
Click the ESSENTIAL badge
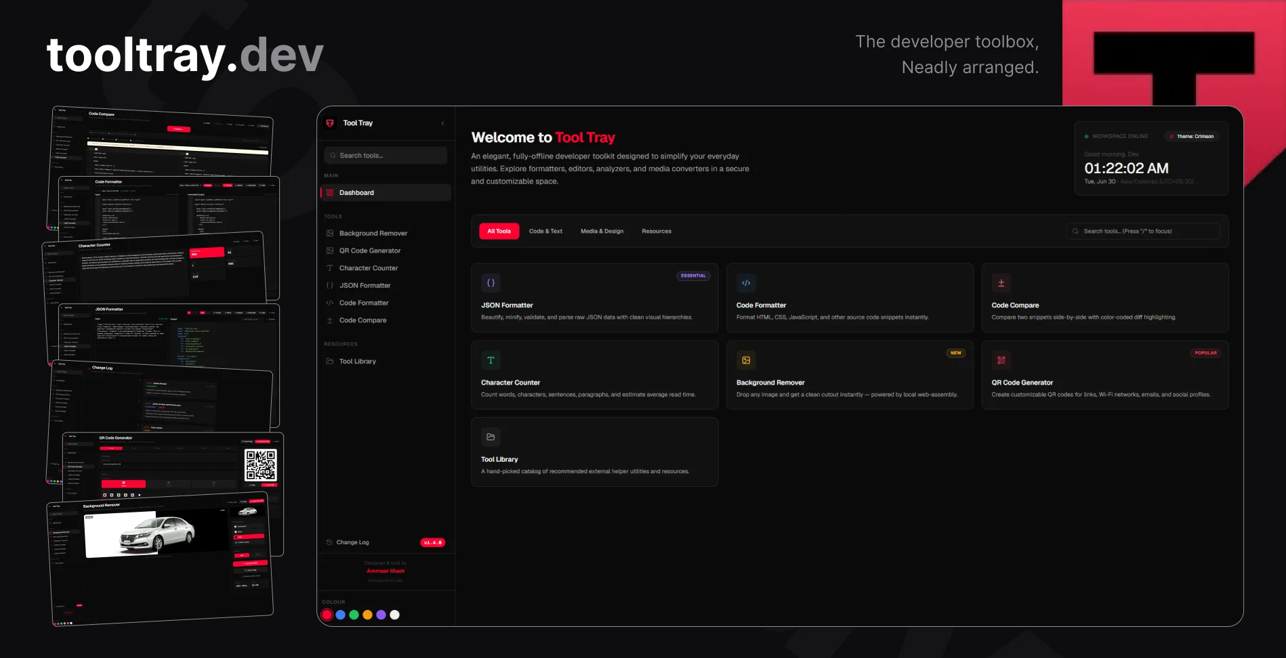click(x=693, y=276)
